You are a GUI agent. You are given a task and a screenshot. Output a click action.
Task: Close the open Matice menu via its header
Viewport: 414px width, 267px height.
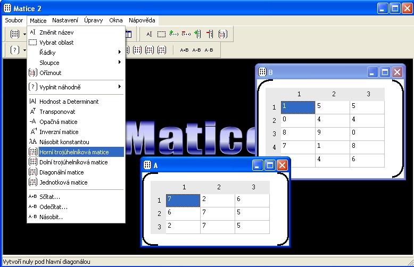38,20
